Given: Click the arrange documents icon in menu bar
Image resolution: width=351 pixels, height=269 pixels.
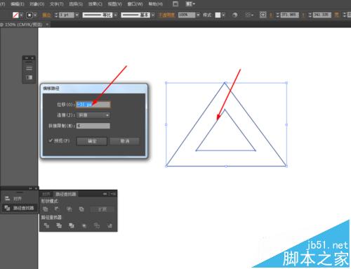Looking at the screenshot, I should pos(189,4).
